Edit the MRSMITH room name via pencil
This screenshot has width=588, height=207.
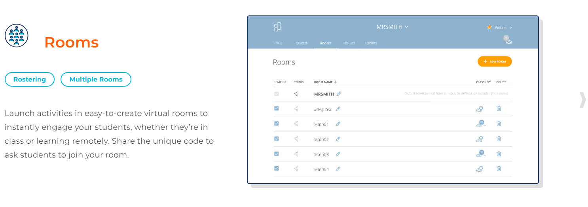point(339,94)
